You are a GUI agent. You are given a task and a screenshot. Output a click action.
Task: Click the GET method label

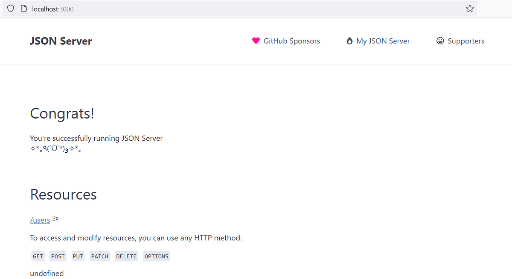(38, 256)
